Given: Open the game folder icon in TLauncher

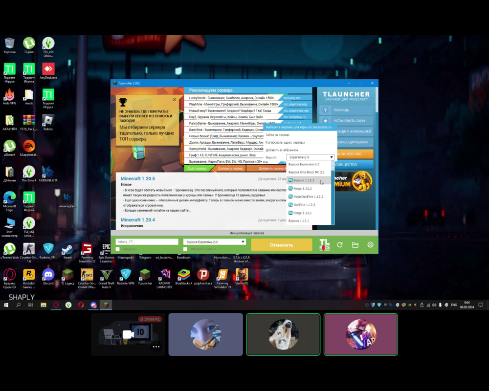Looking at the screenshot, I should [355, 245].
